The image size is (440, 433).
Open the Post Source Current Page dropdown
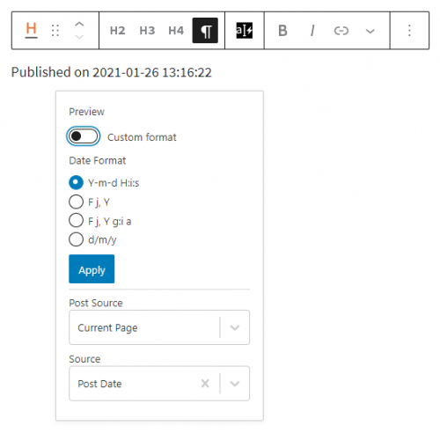pos(159,327)
